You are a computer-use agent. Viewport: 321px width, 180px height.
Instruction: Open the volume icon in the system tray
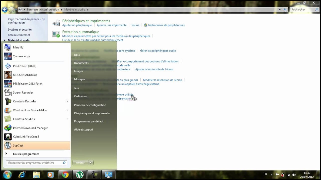(294, 175)
